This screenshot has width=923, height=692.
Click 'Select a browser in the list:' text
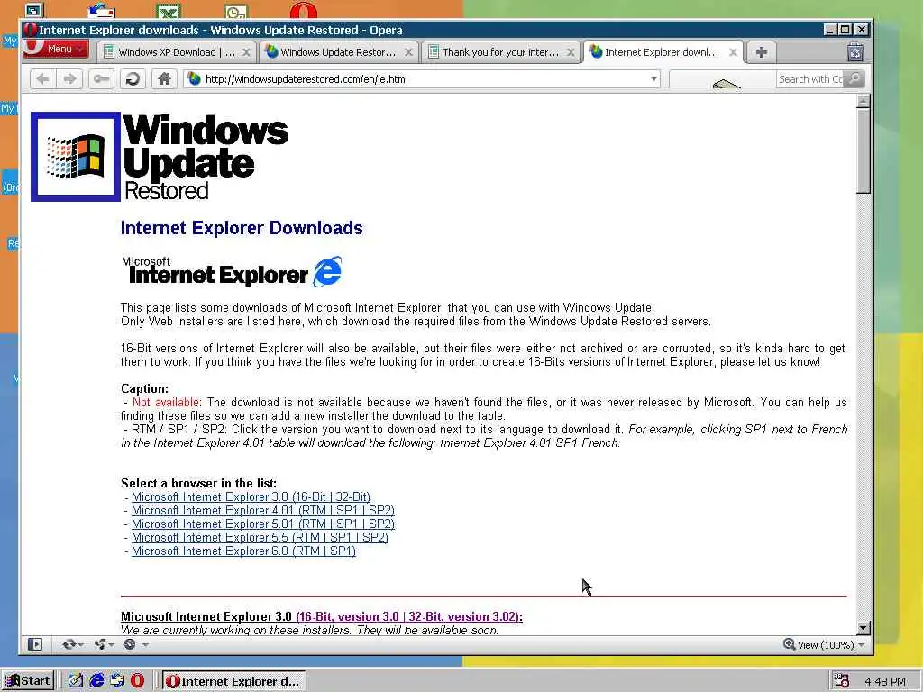point(199,484)
